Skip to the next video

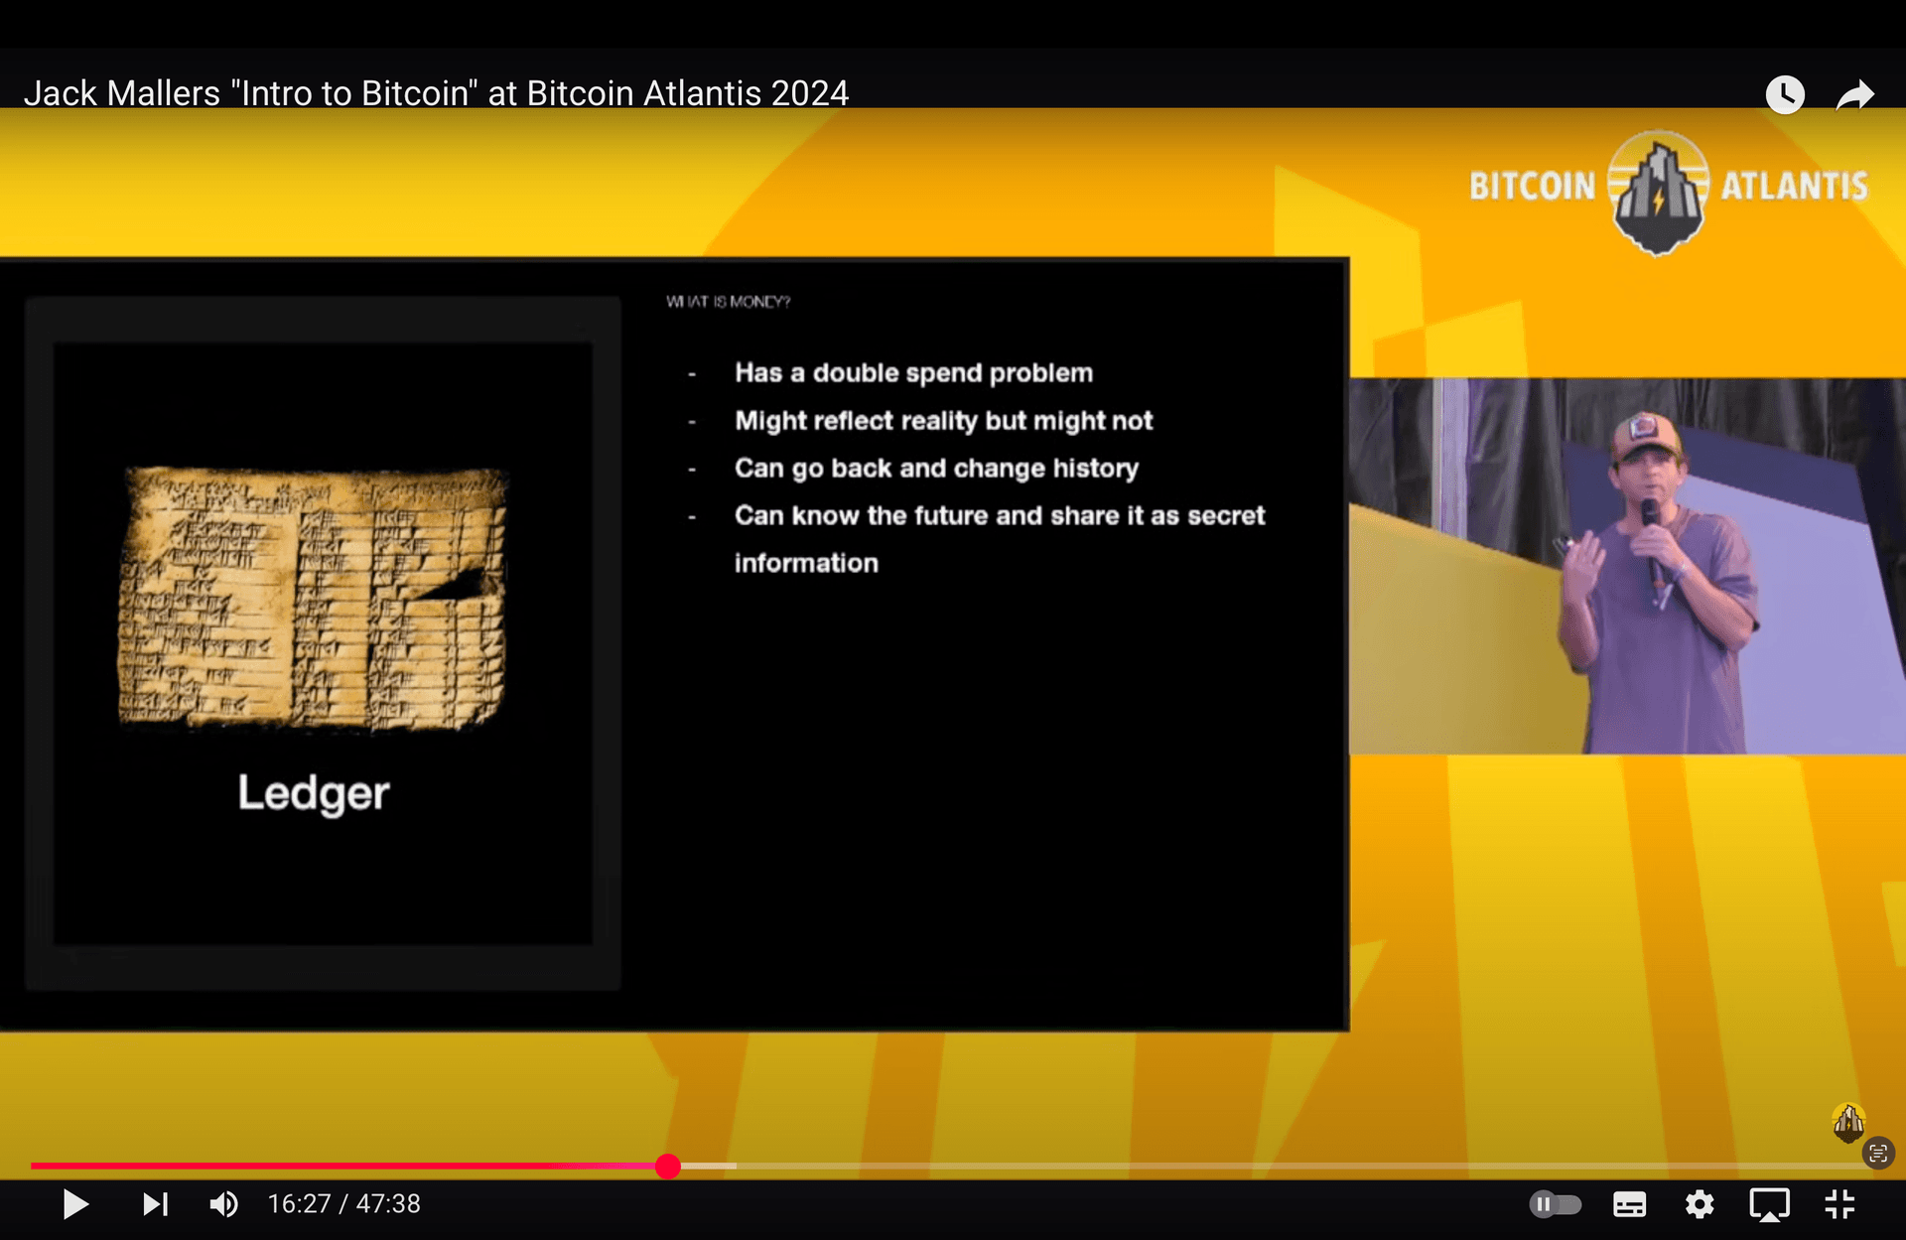point(155,1204)
